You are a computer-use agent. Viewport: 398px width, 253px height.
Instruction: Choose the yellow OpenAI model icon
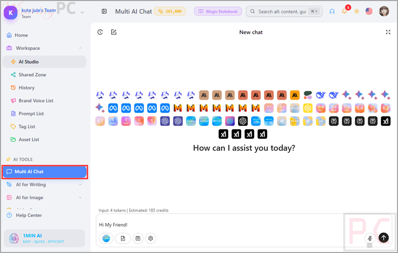(308, 108)
